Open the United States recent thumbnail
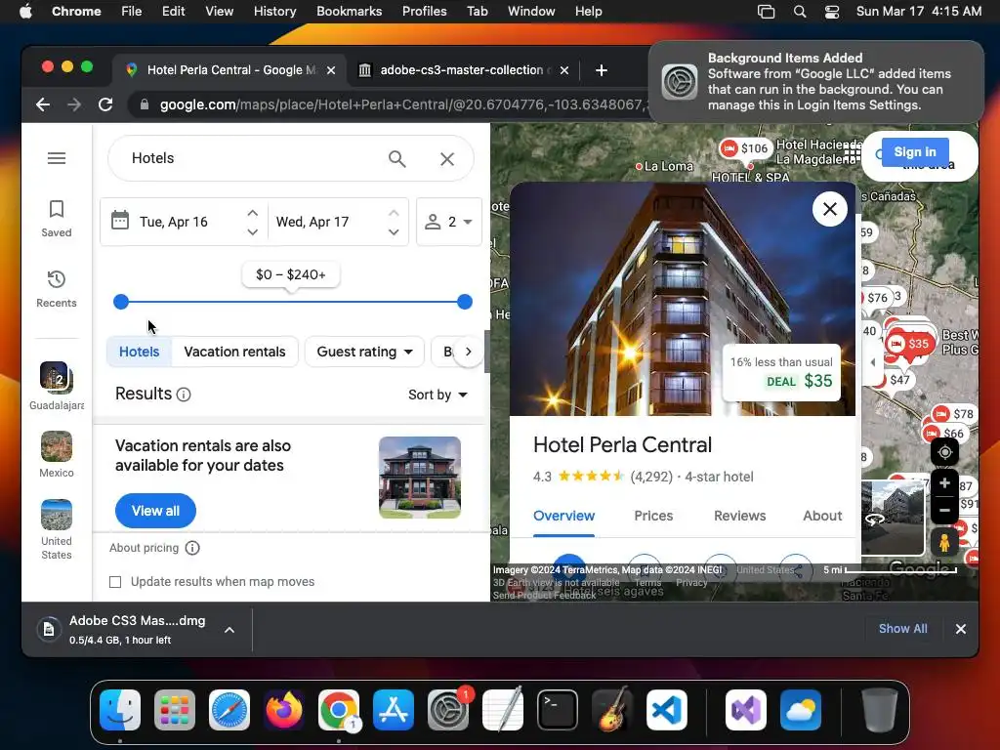This screenshot has width=1000, height=750. point(56,529)
